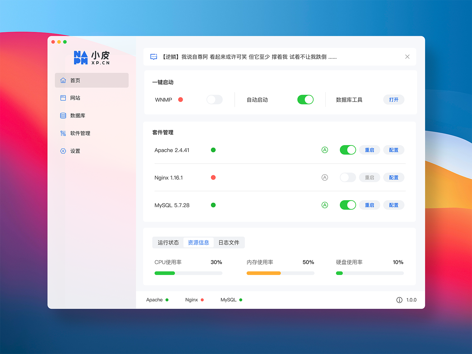Switch to the 运行状态 tab
The height and width of the screenshot is (354, 472).
pyautogui.click(x=168, y=243)
